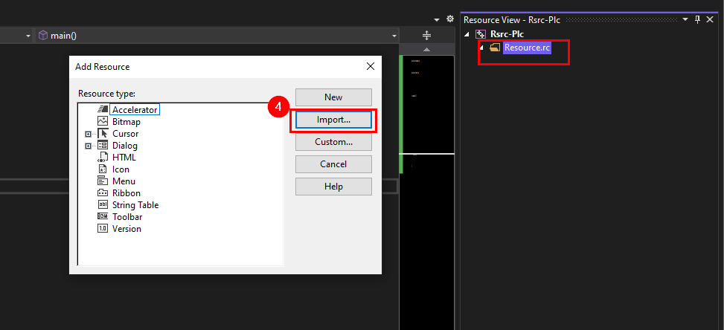Select the Accelerator resource type
The image size is (724, 330).
(135, 110)
